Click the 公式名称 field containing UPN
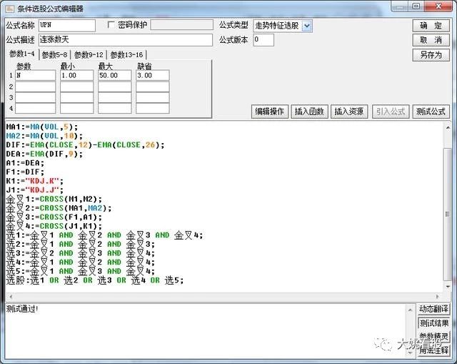 [x=67, y=26]
